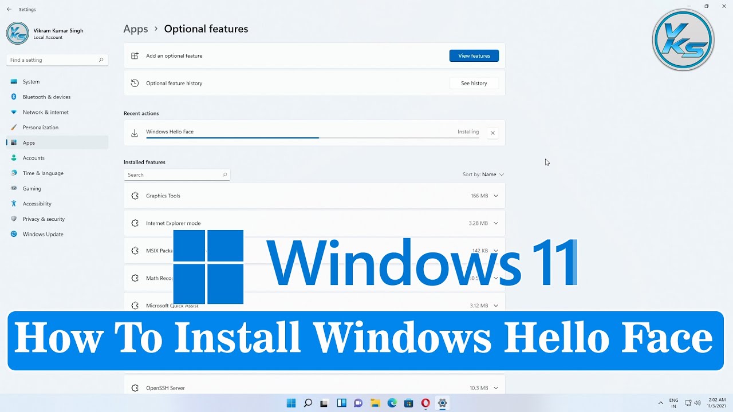
Task: Open Vikram Kumar Singh account profile
Action: click(45, 33)
